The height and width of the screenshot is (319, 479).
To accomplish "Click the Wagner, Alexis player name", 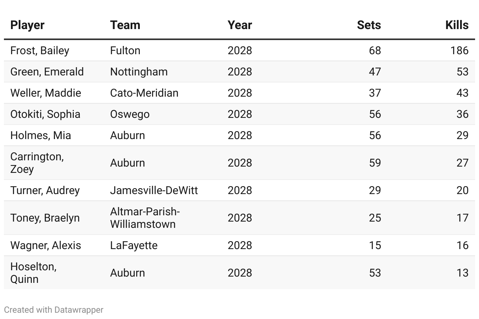I will [x=46, y=246].
